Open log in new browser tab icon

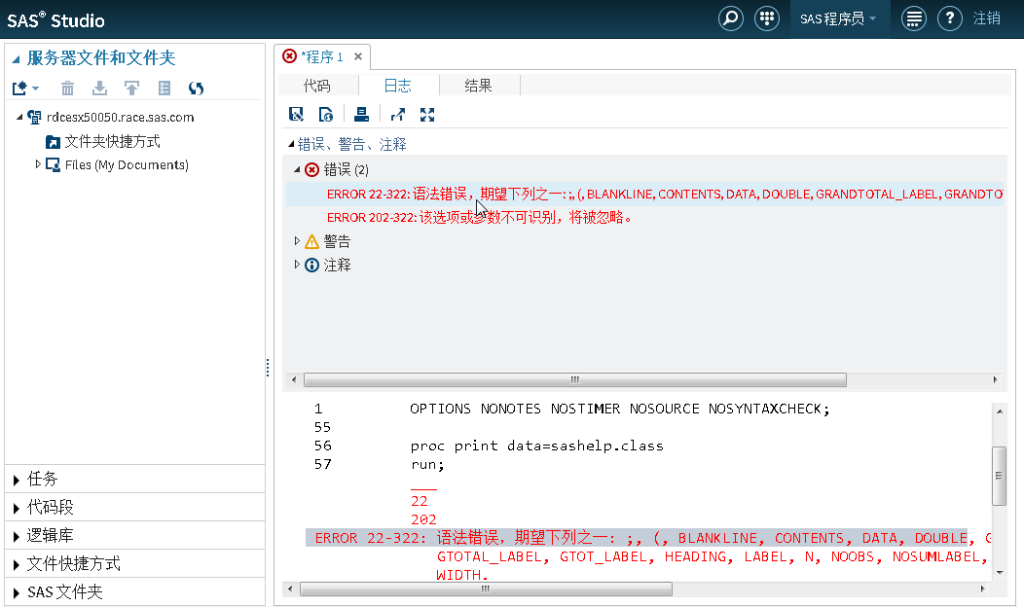point(397,115)
